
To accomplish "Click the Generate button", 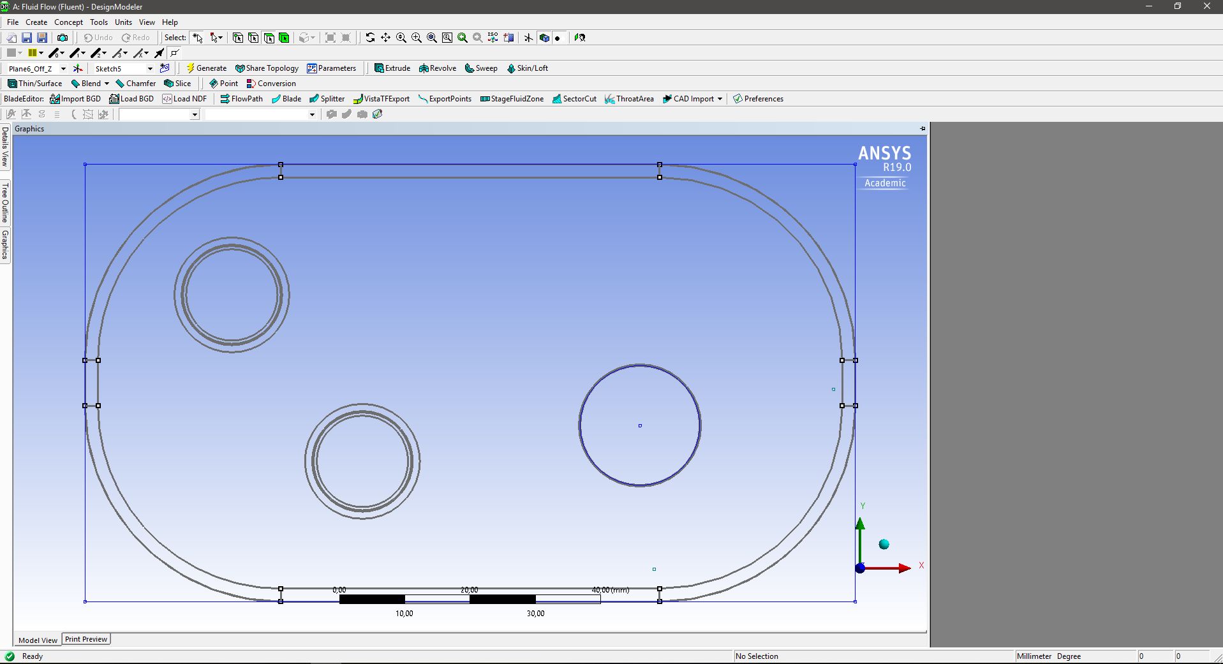I will click(x=206, y=68).
